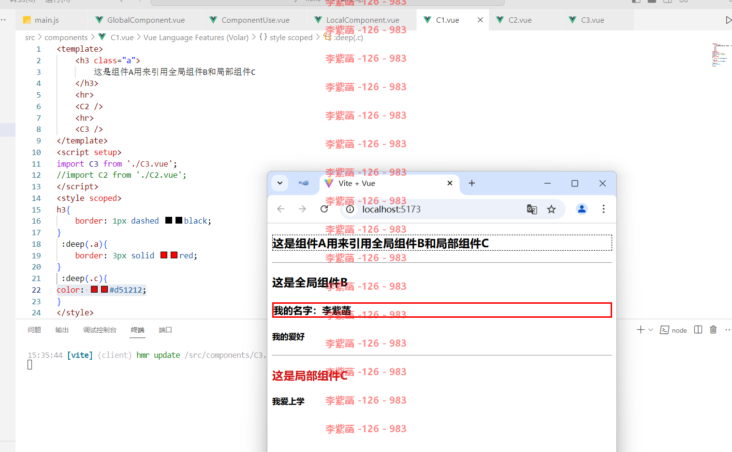732x452 pixels.
Task: Split the terminal pane
Action: [698, 329]
